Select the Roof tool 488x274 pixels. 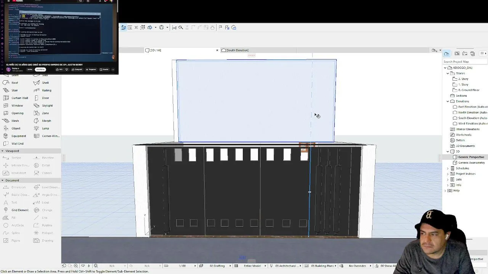click(11, 83)
